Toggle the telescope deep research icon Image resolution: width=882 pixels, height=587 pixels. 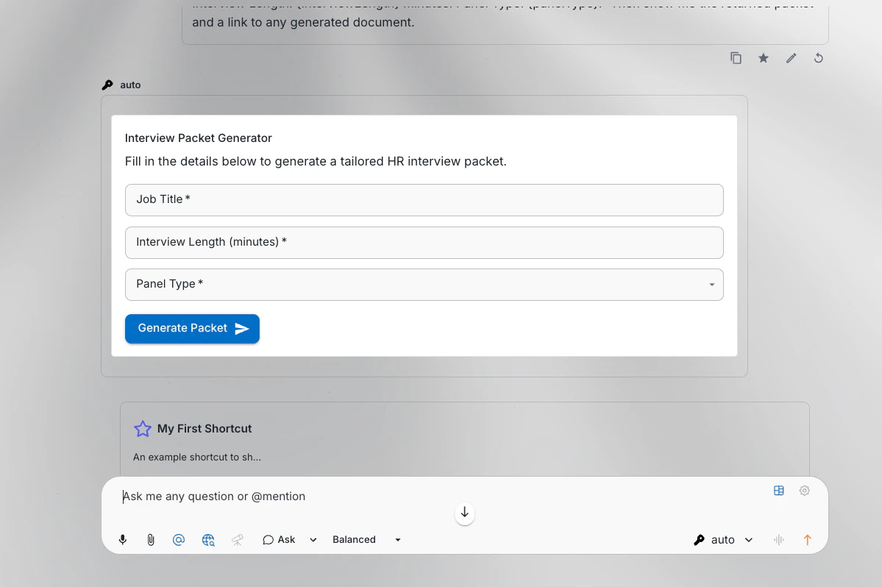238,540
